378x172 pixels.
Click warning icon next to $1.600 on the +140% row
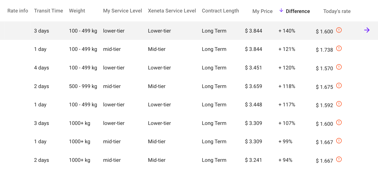(339, 30)
